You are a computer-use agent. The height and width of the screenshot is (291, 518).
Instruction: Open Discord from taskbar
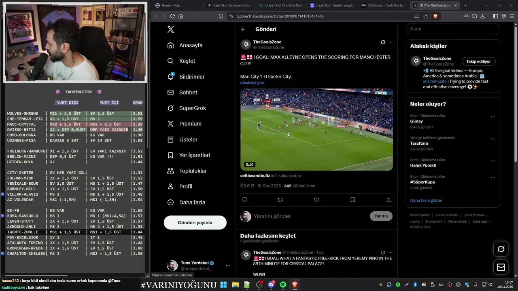click(x=271, y=285)
